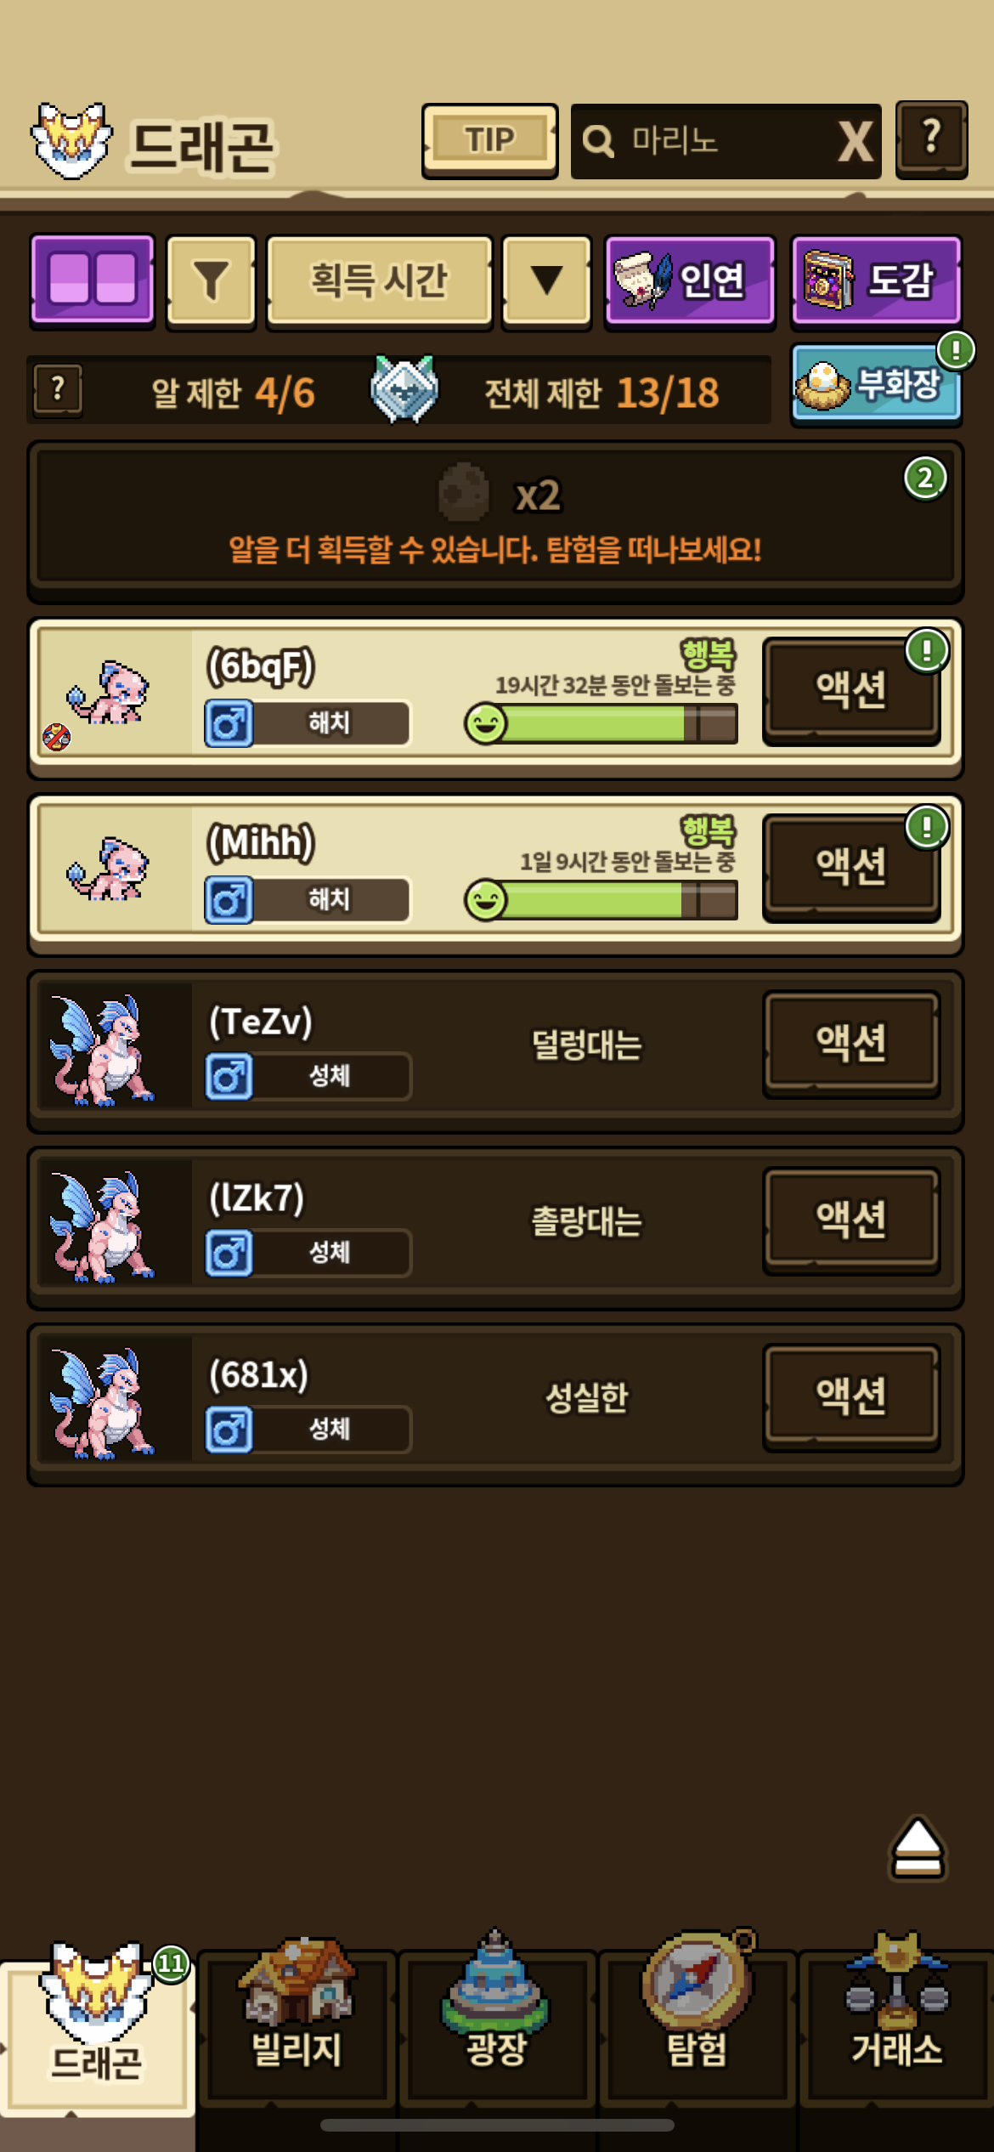Open the 도감 encyclopedia book
This screenshot has height=2152, width=994.
coord(876,281)
